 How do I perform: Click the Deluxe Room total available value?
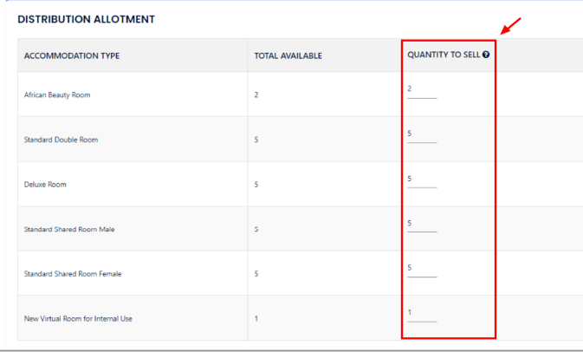click(x=256, y=185)
